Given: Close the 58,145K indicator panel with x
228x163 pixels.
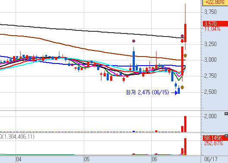Looking at the screenshot, I should pos(226,136).
